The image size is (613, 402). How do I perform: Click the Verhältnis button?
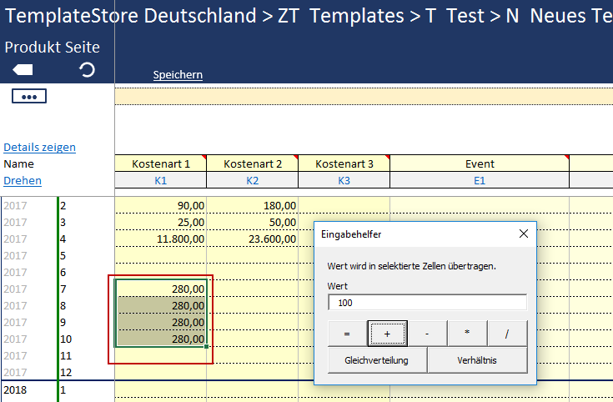(x=478, y=361)
